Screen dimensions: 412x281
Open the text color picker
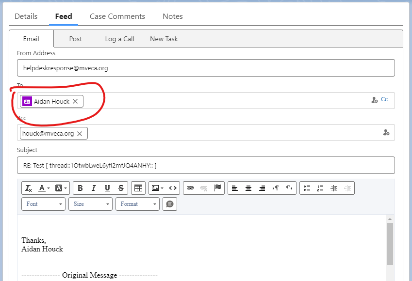tap(44, 188)
